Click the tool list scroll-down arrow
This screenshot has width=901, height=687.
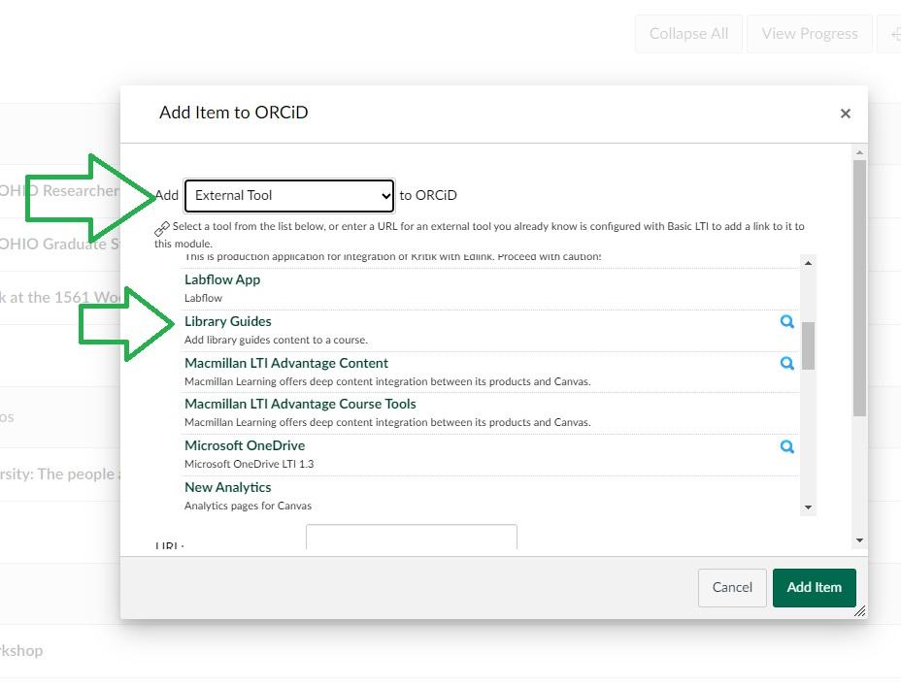[808, 507]
